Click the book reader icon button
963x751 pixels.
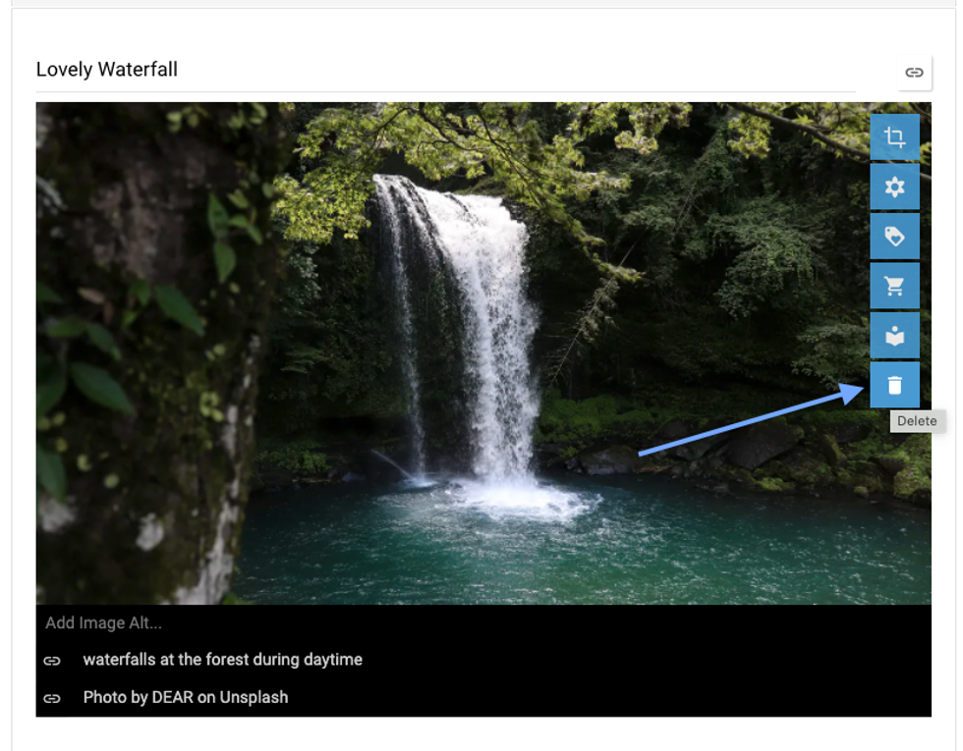[894, 336]
